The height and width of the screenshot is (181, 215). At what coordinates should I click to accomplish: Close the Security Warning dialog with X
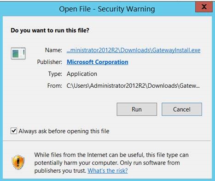[204, 7]
